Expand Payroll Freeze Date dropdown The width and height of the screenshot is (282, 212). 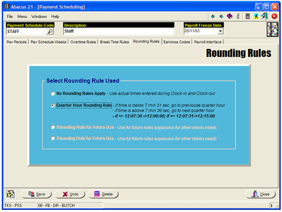coord(220,32)
